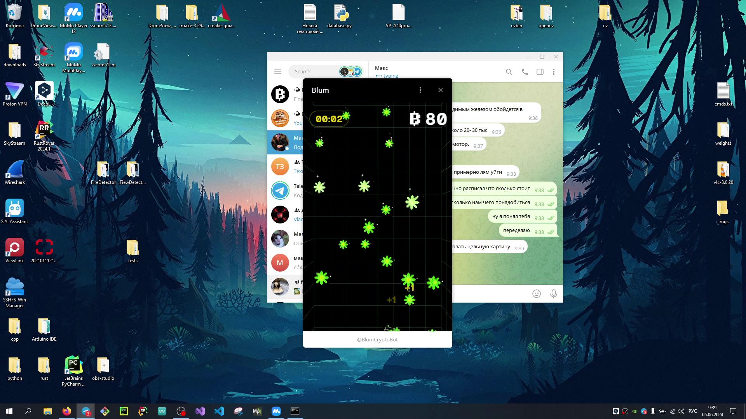Open chat with orange M avatar

tap(280, 263)
